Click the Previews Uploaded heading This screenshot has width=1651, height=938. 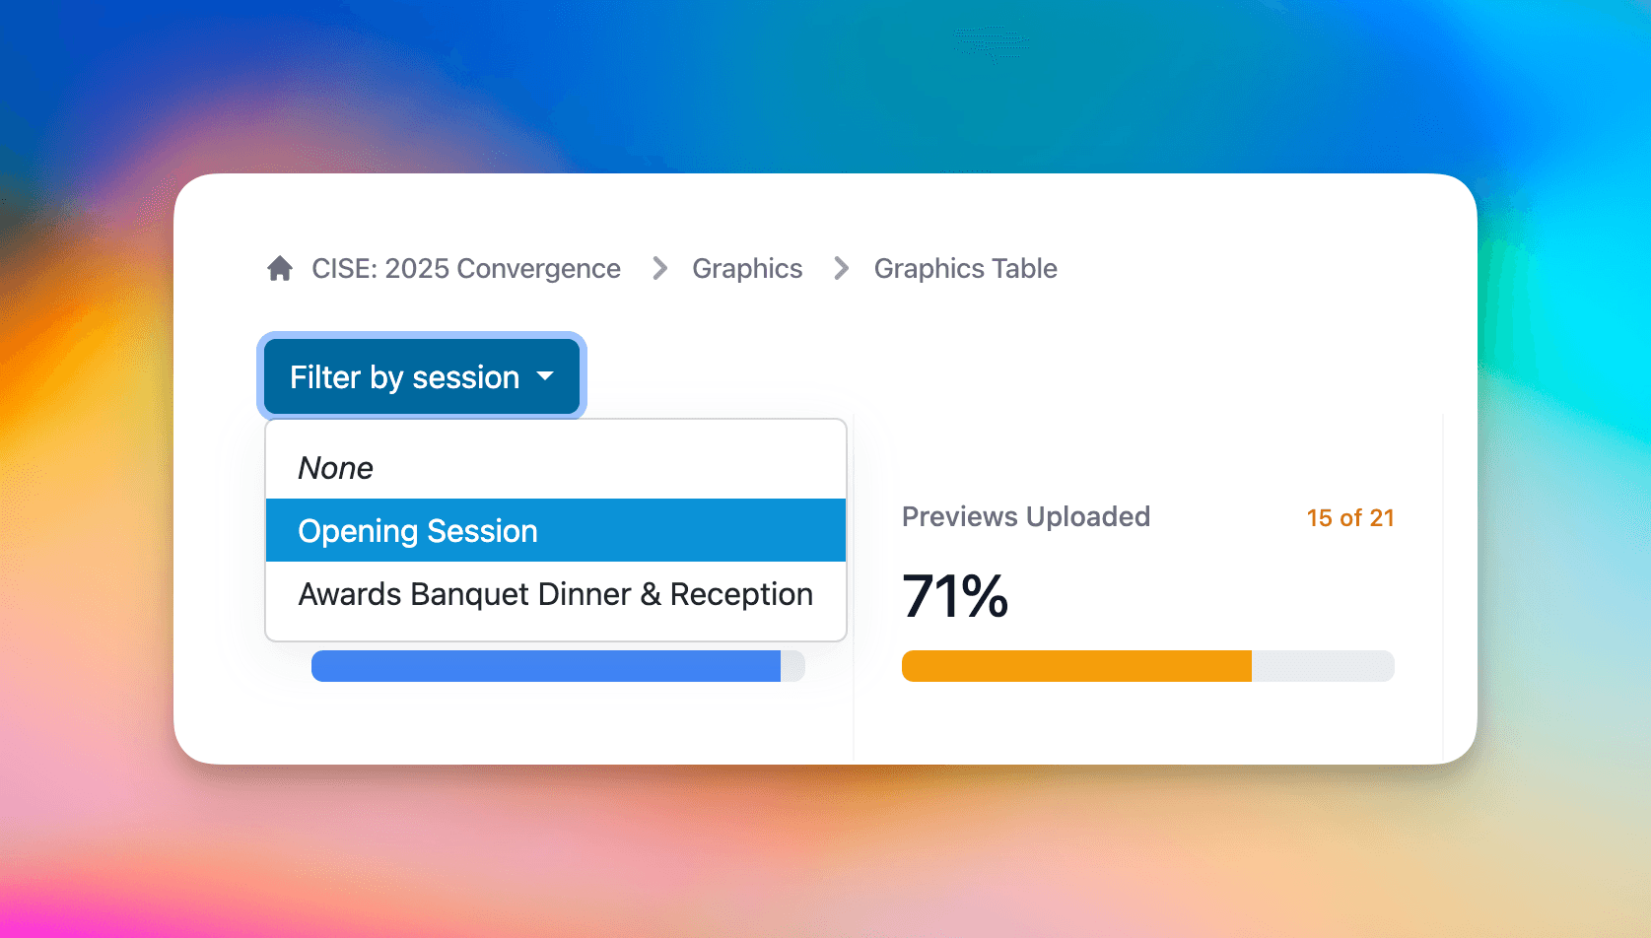[x=1026, y=516]
